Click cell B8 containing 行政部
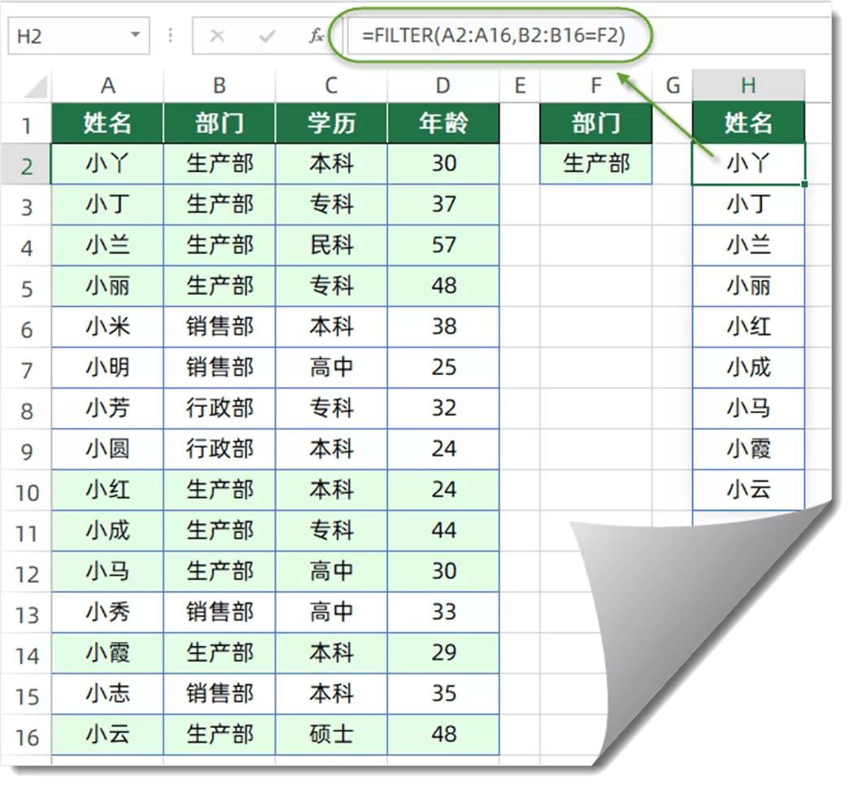 coord(220,408)
